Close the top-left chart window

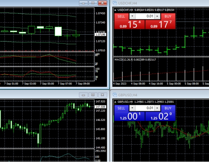point(103,3)
